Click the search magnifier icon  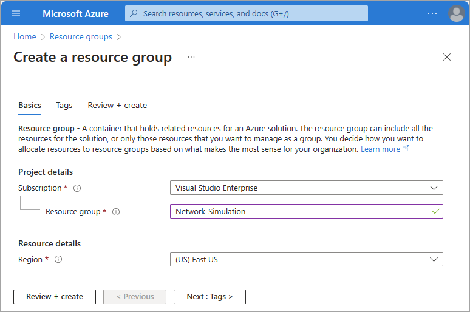[134, 13]
